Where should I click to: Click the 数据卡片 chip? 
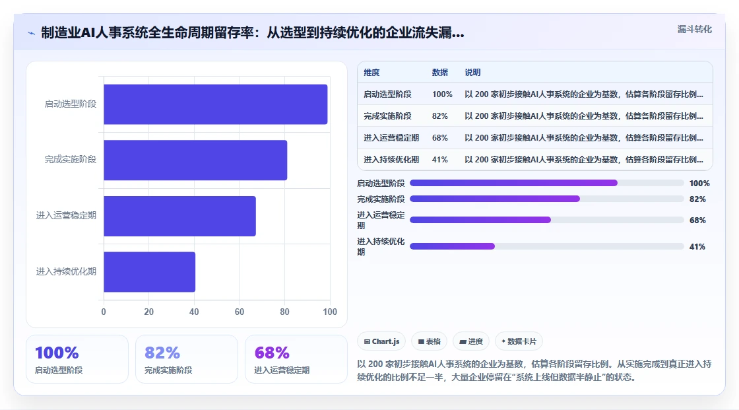pyautogui.click(x=519, y=341)
